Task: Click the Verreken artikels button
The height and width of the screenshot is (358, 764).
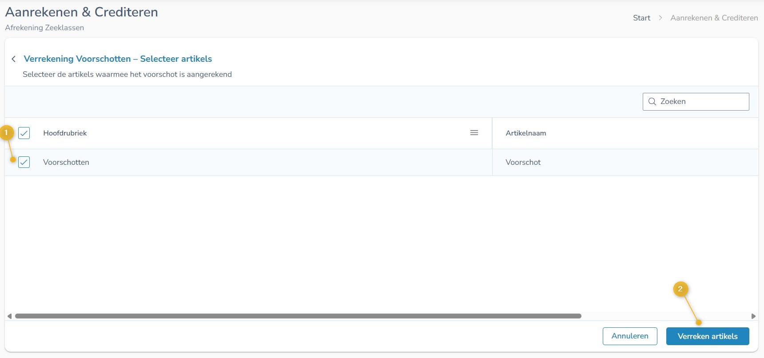Action: pos(707,336)
